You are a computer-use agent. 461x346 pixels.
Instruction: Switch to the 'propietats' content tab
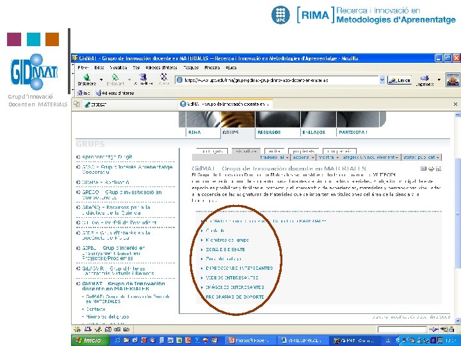pos(303,151)
